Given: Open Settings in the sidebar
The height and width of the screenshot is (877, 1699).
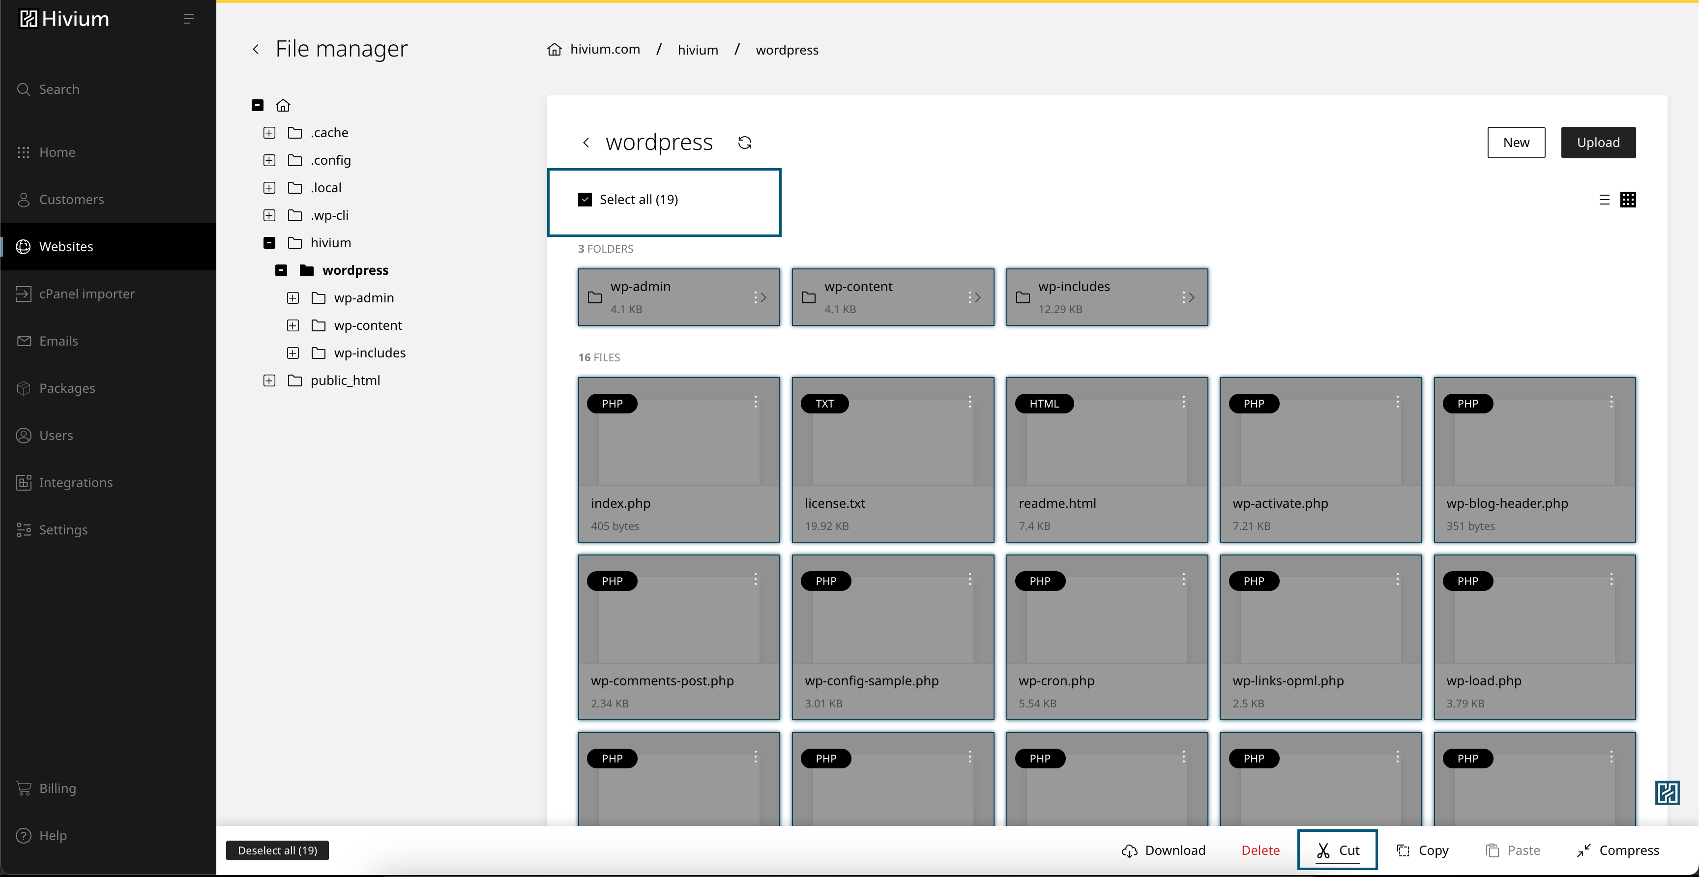Looking at the screenshot, I should (x=108, y=530).
